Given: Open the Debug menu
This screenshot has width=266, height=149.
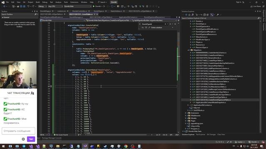Looking at the screenshot, I should (45, 2).
